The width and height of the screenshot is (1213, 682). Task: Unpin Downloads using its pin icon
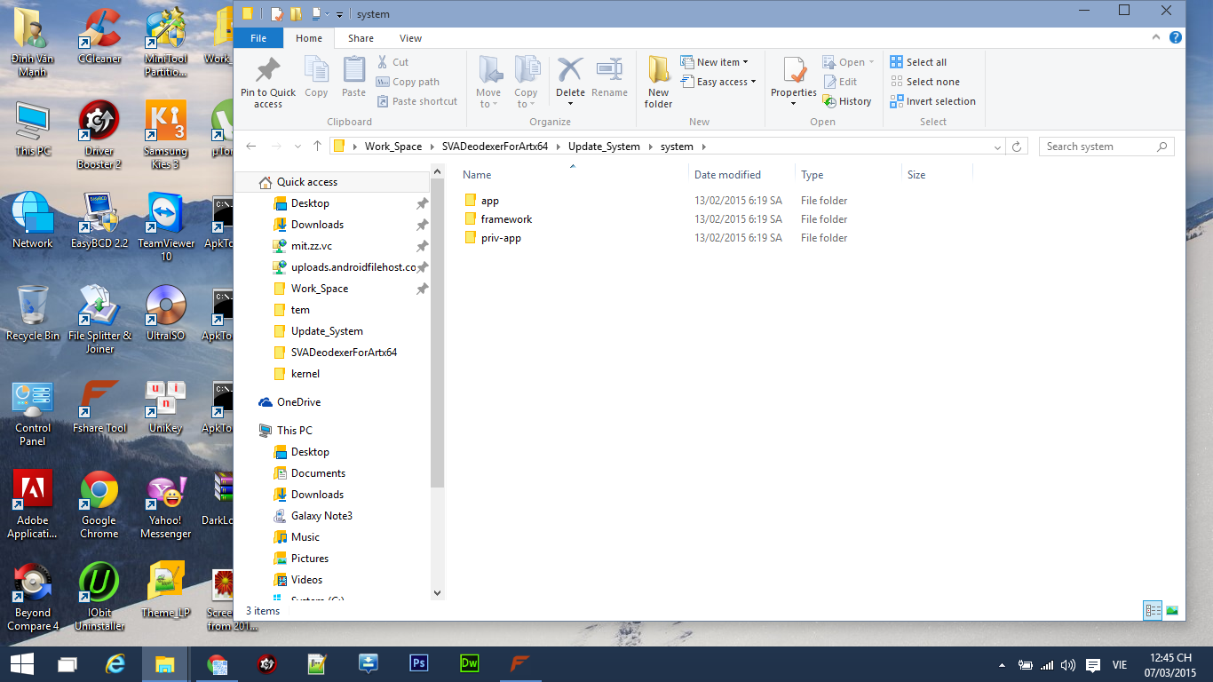pos(423,225)
